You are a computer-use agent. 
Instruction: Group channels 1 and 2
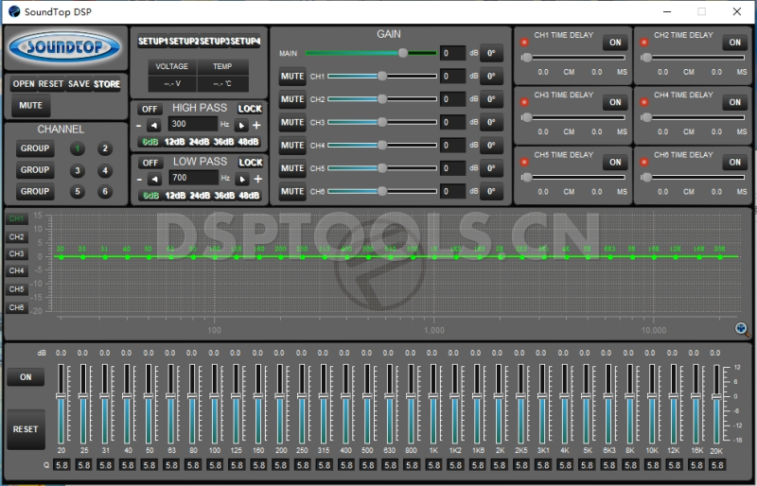click(35, 148)
